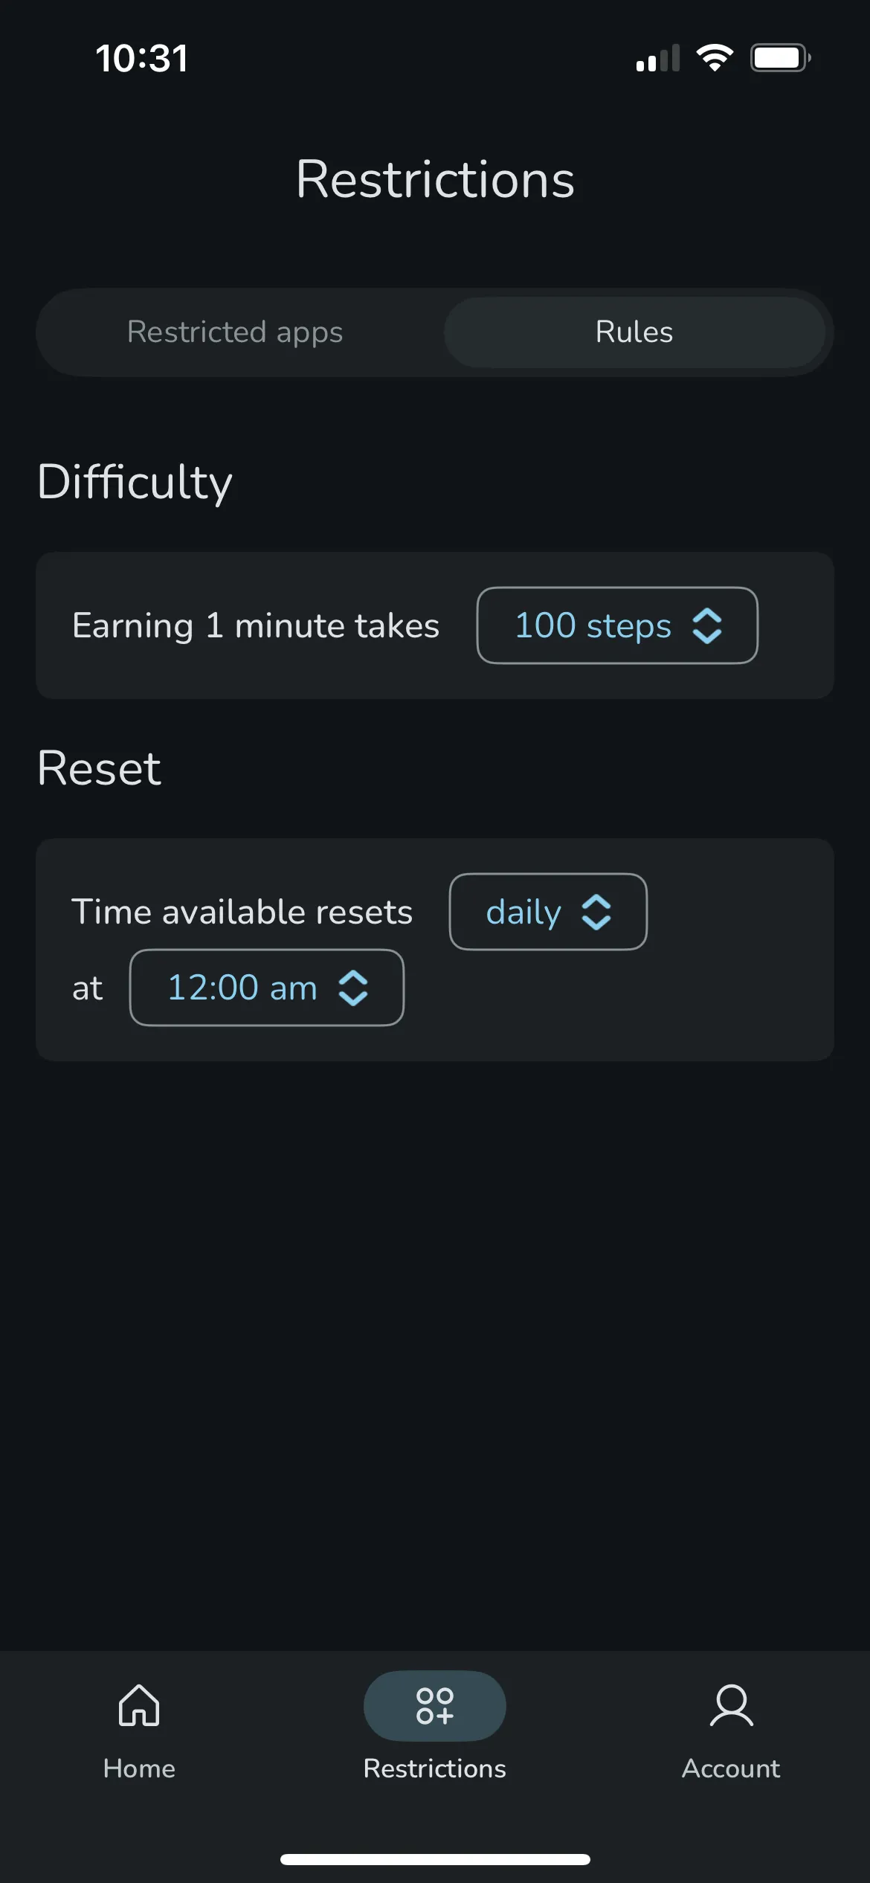Open the daily reset frequency dropdown

tap(548, 912)
